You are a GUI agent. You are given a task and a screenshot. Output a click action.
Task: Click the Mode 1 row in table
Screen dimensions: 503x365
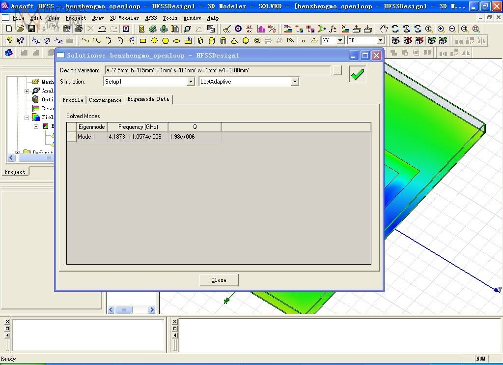point(144,137)
